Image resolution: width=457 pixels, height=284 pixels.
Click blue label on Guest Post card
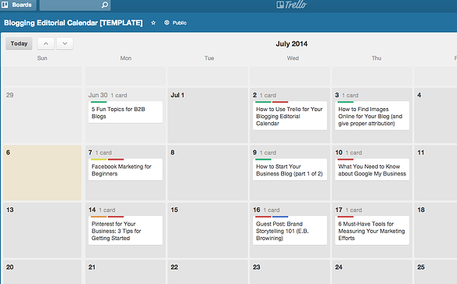point(280,217)
